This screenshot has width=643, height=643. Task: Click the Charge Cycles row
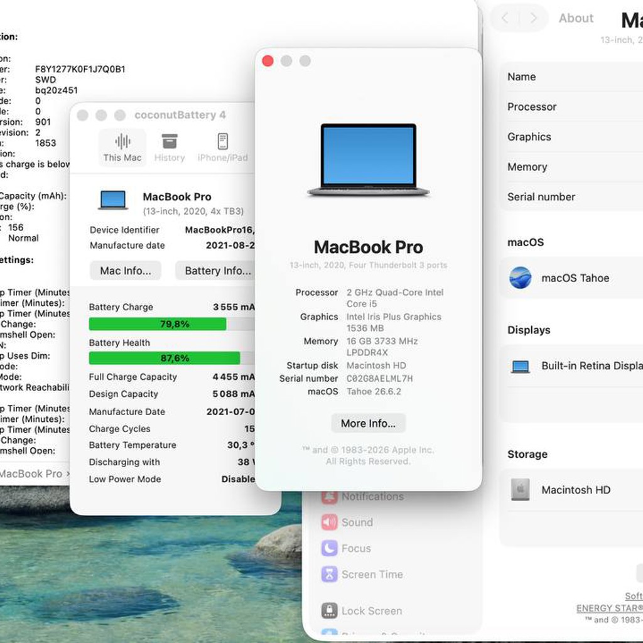172,428
